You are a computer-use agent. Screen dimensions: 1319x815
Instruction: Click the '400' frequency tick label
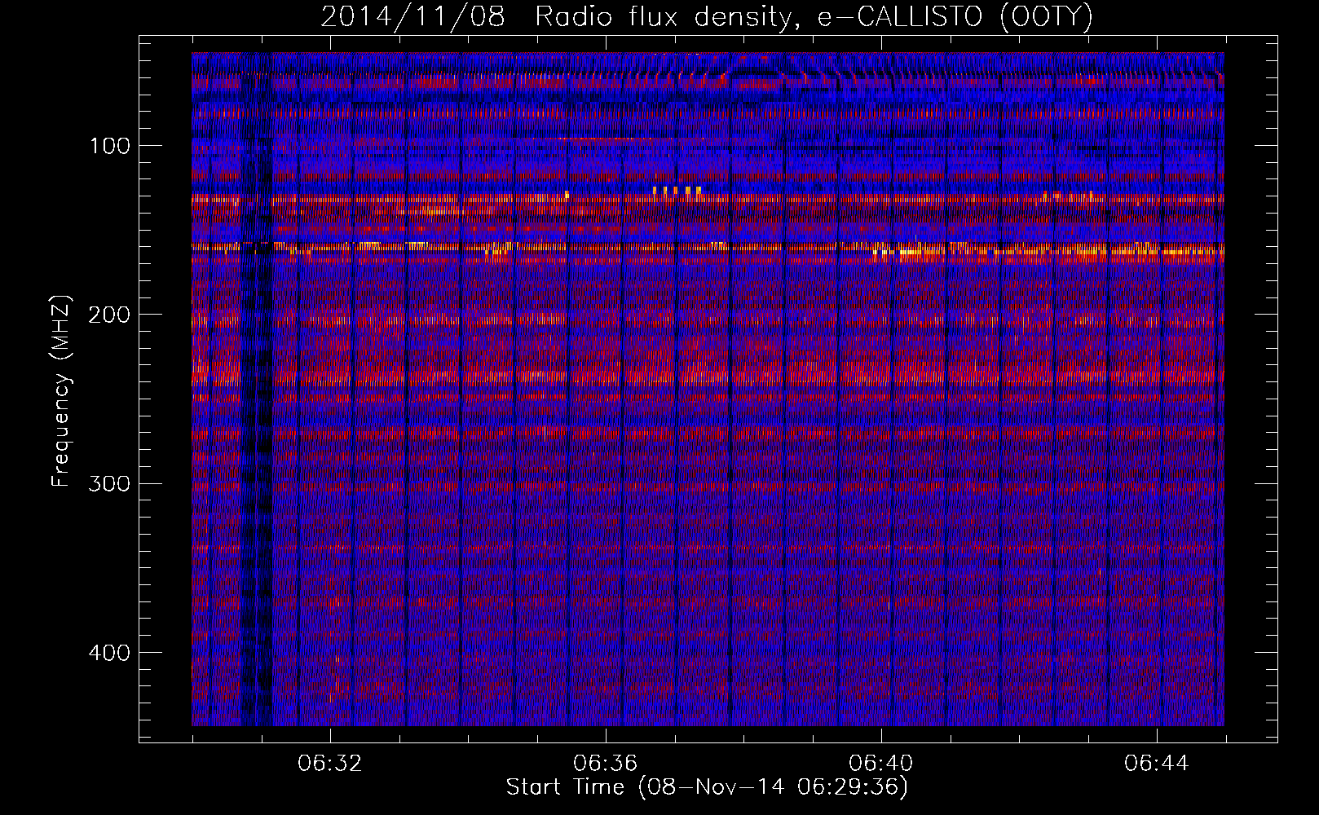point(109,652)
